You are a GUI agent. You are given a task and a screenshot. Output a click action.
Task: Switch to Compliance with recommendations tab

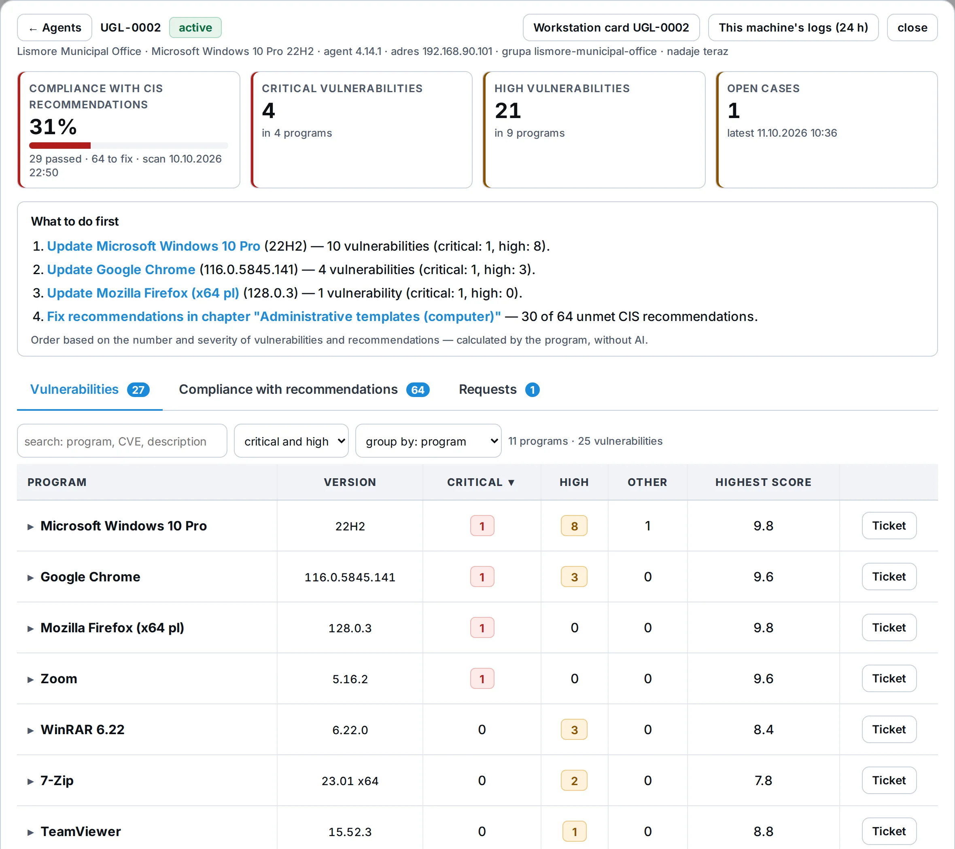click(303, 389)
